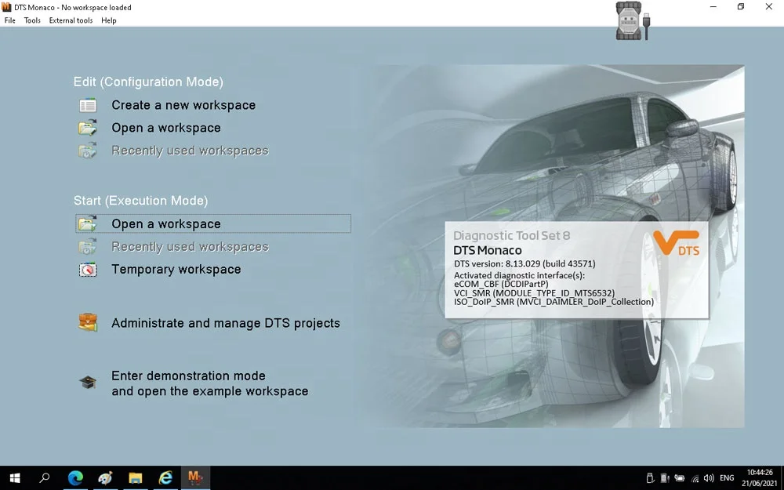Open the File menu

coord(9,20)
